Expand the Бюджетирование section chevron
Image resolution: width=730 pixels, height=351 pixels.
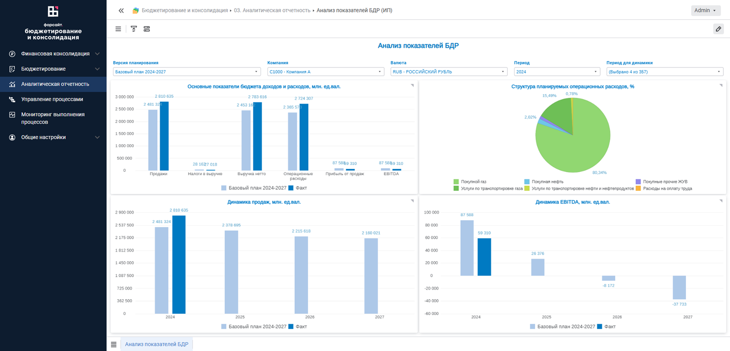point(97,69)
